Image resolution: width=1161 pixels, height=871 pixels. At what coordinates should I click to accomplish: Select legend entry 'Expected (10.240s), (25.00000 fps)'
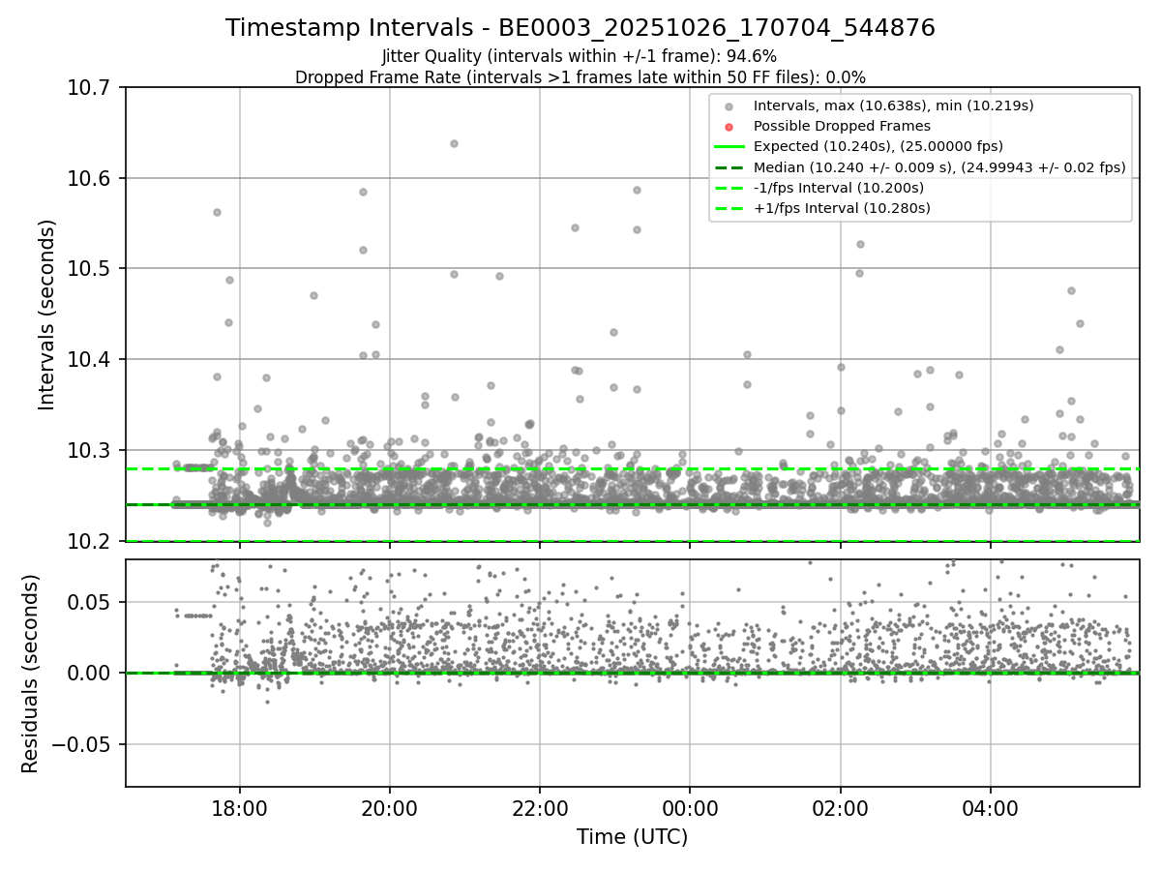(878, 146)
